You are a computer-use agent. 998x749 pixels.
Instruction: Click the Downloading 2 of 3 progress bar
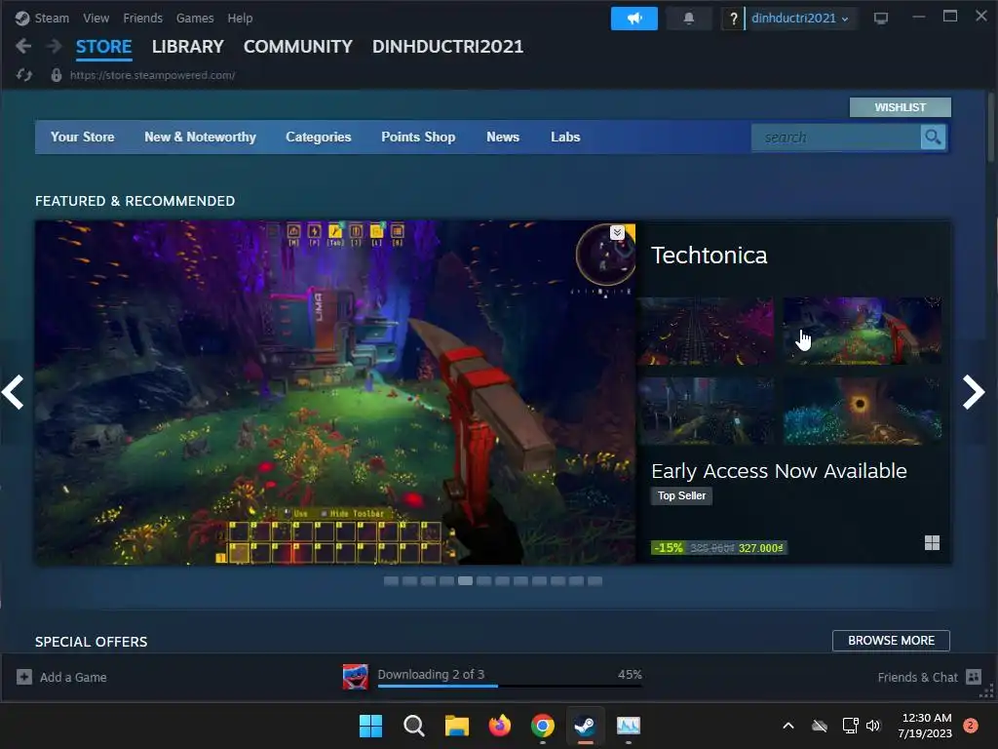coord(510,686)
